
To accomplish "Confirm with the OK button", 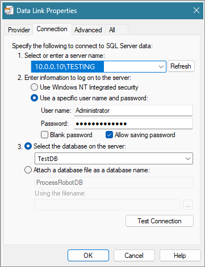I will click(88, 256).
